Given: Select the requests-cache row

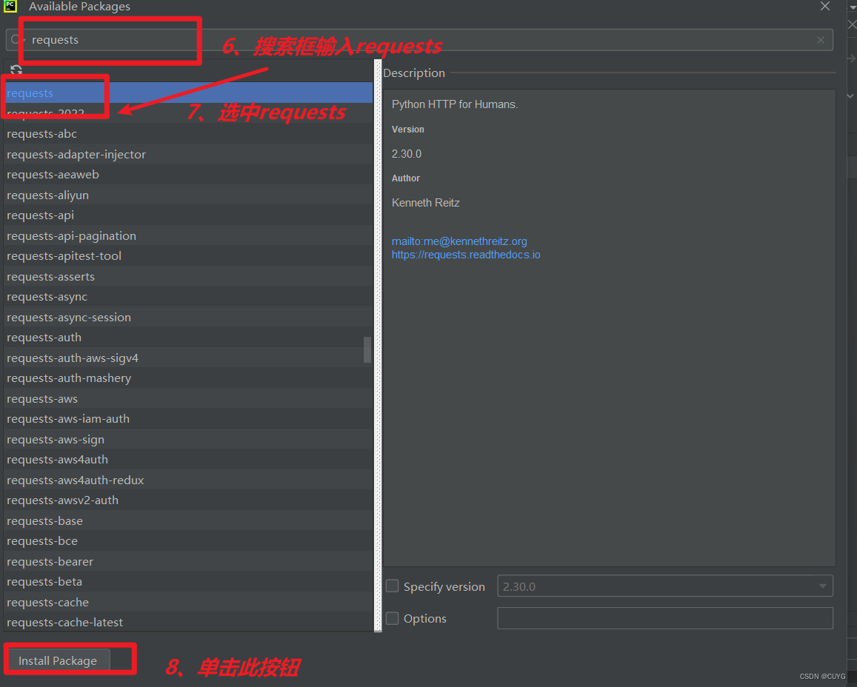Looking at the screenshot, I should [189, 602].
